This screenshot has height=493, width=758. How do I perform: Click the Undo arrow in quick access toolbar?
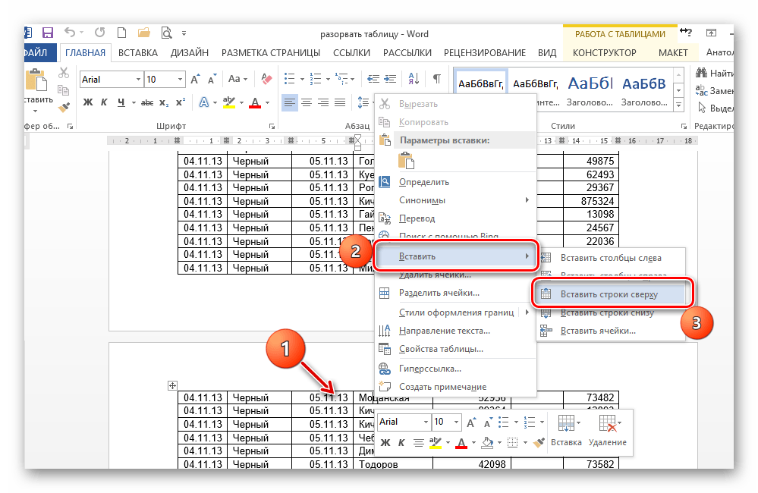point(70,33)
